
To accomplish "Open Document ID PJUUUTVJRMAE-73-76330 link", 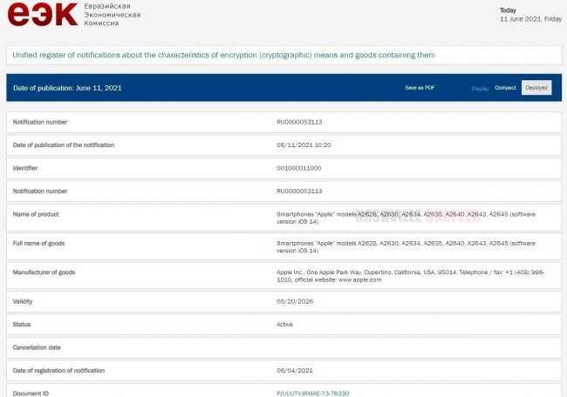I will [x=313, y=394].
